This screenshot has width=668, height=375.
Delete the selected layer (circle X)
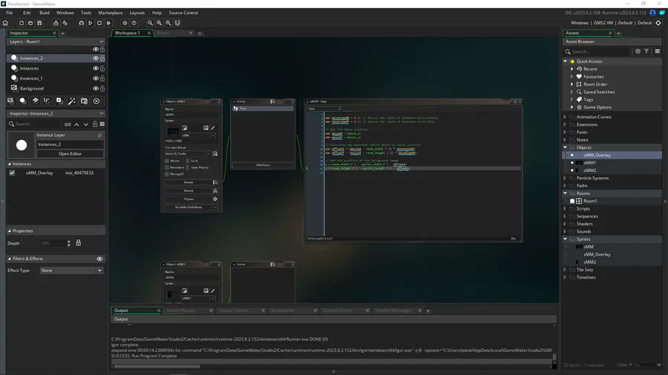point(96,101)
